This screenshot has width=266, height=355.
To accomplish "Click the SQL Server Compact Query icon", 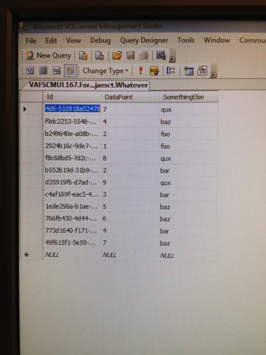I will 99,55.
